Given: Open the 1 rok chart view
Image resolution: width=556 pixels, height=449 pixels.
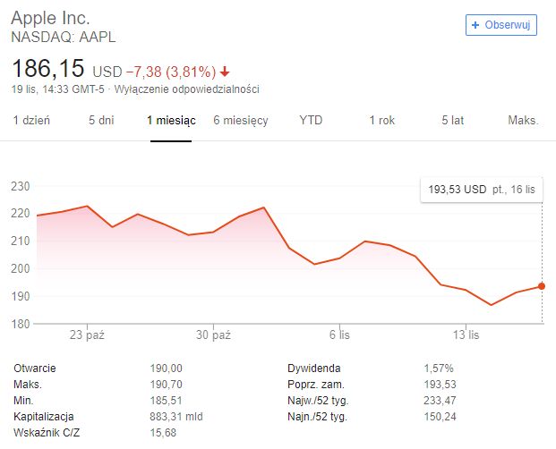Looking at the screenshot, I should coord(381,121).
